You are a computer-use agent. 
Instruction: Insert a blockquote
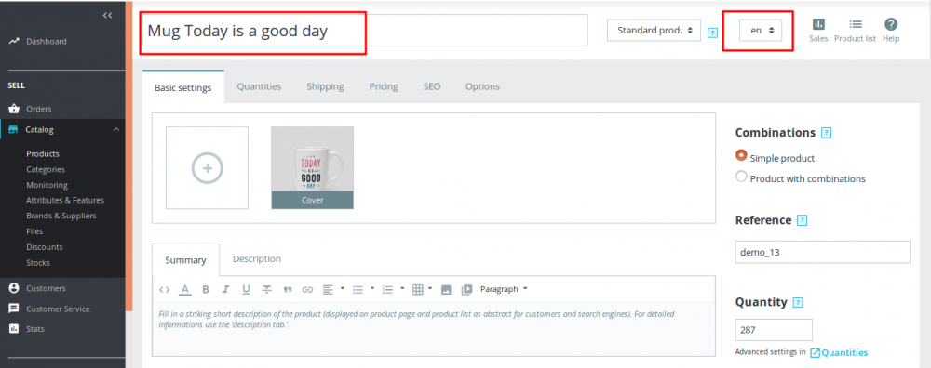click(x=288, y=290)
